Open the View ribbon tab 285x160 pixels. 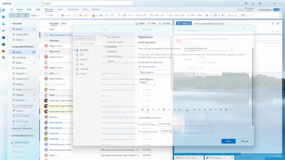click(x=29, y=9)
